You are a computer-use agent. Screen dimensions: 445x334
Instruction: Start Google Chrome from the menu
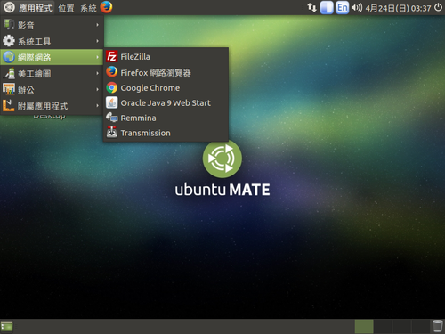click(166, 88)
